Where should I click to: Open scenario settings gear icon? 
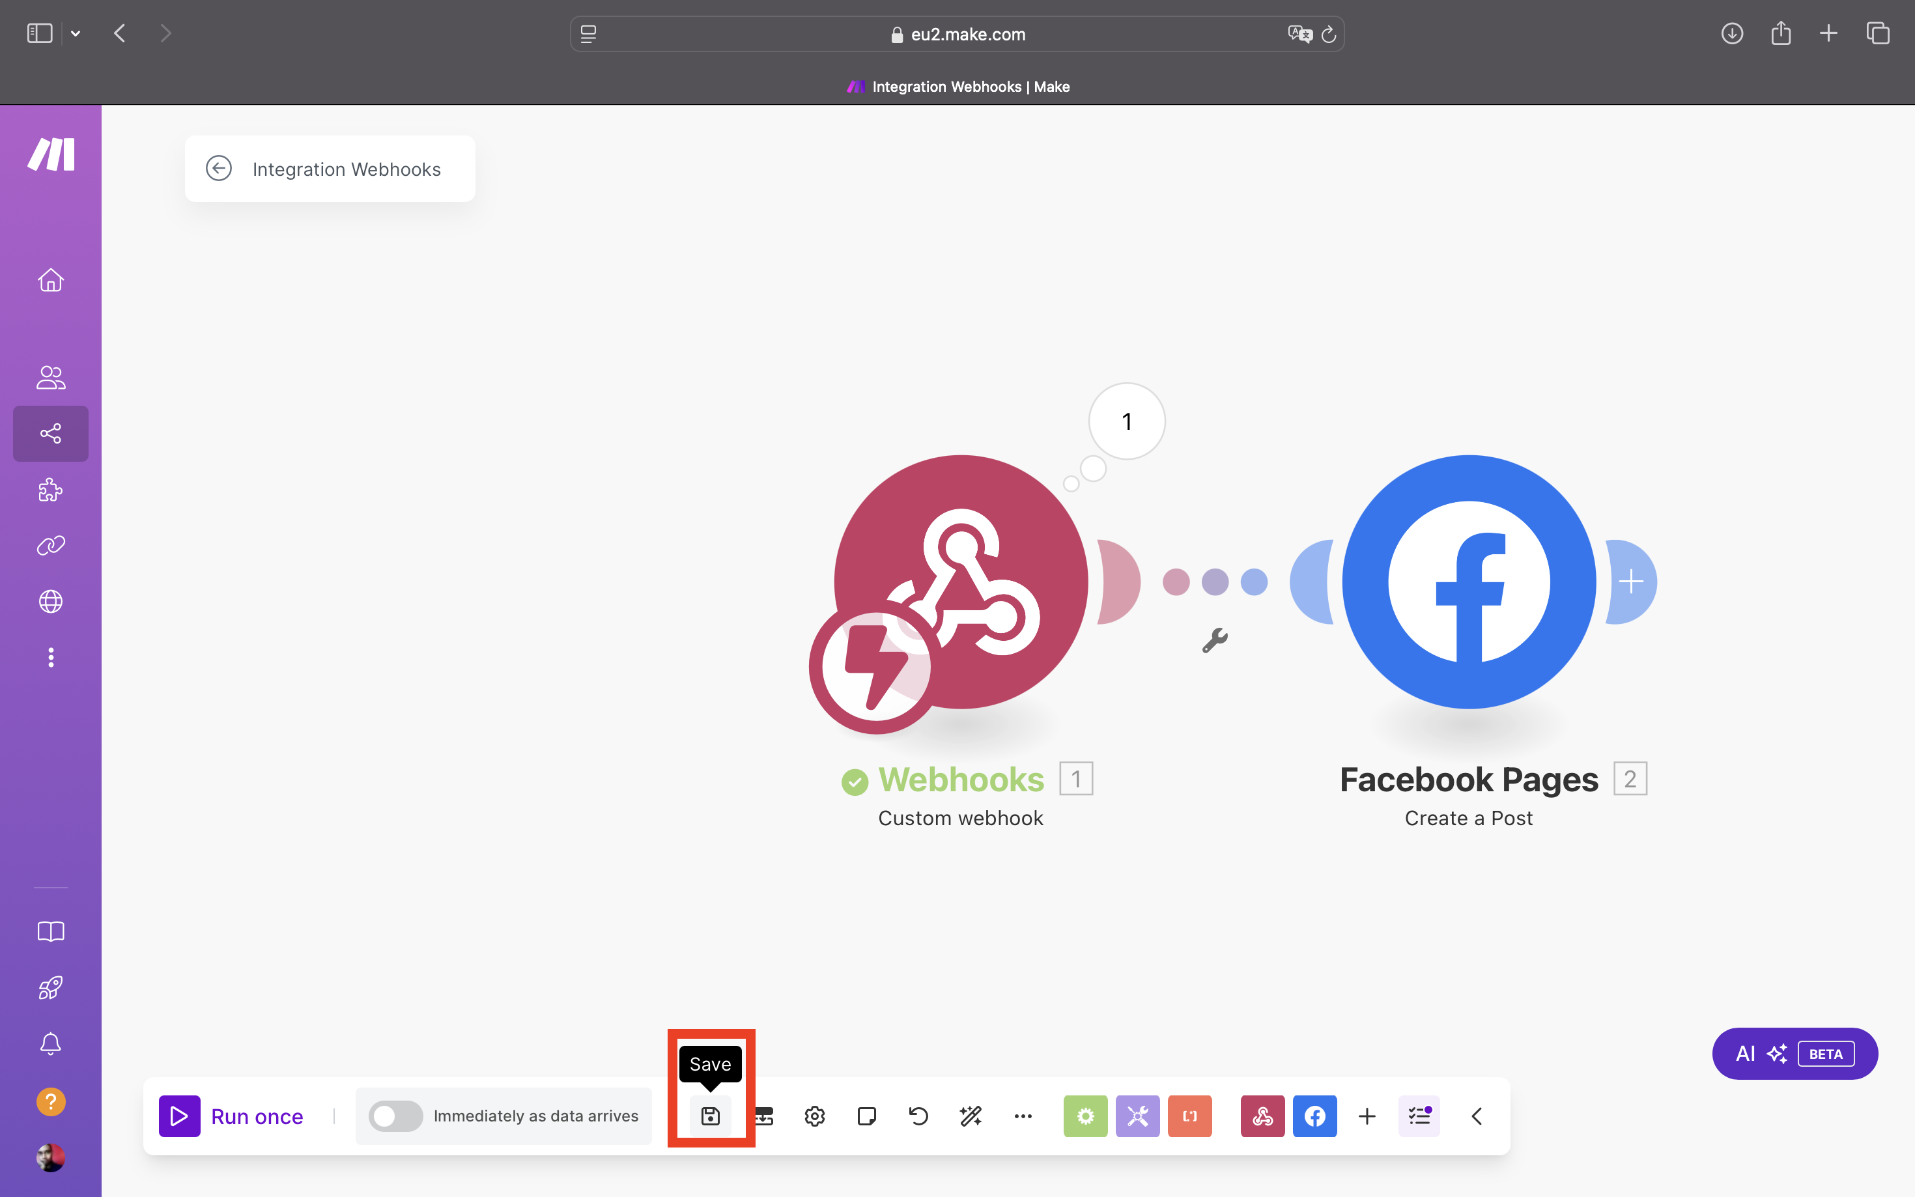tap(815, 1116)
